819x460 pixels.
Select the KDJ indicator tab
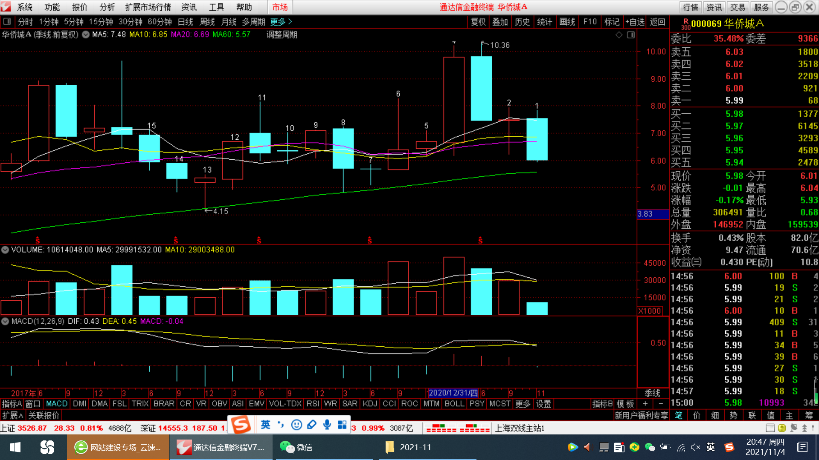click(370, 404)
